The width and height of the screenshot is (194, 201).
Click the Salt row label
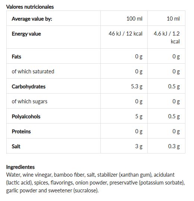click(x=16, y=146)
